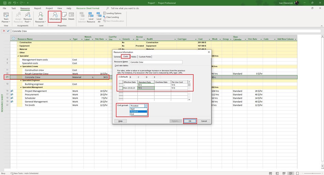Click the Resource Pool icon
Screen dimensions: 324x175
(x=28, y=15)
